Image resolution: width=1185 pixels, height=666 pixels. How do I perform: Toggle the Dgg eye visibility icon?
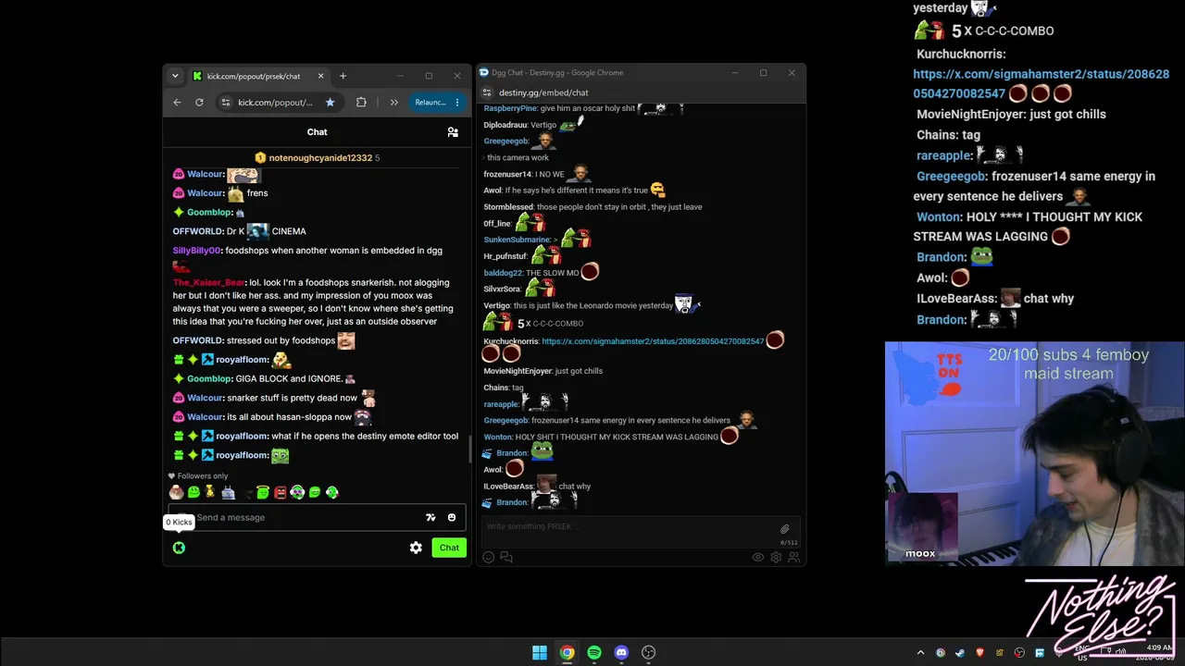[x=758, y=557]
